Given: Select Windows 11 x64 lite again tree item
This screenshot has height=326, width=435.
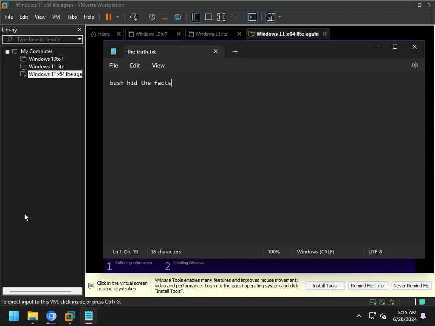Looking at the screenshot, I should 55,74.
